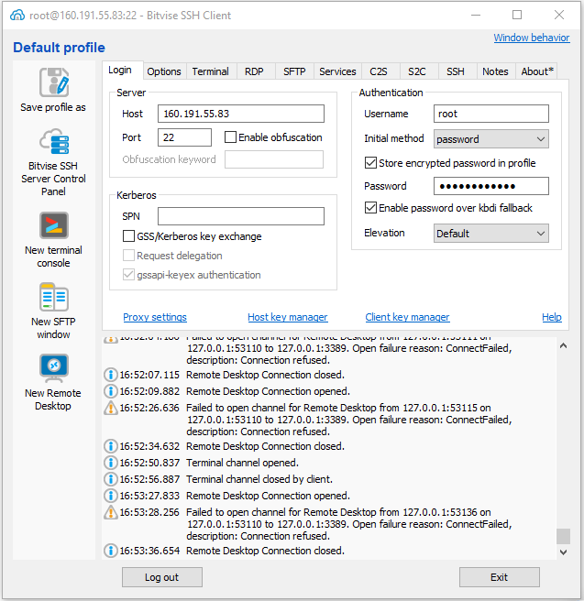Click info icon for 16:52:07.115 log entry
The height and width of the screenshot is (601, 584).
(111, 375)
